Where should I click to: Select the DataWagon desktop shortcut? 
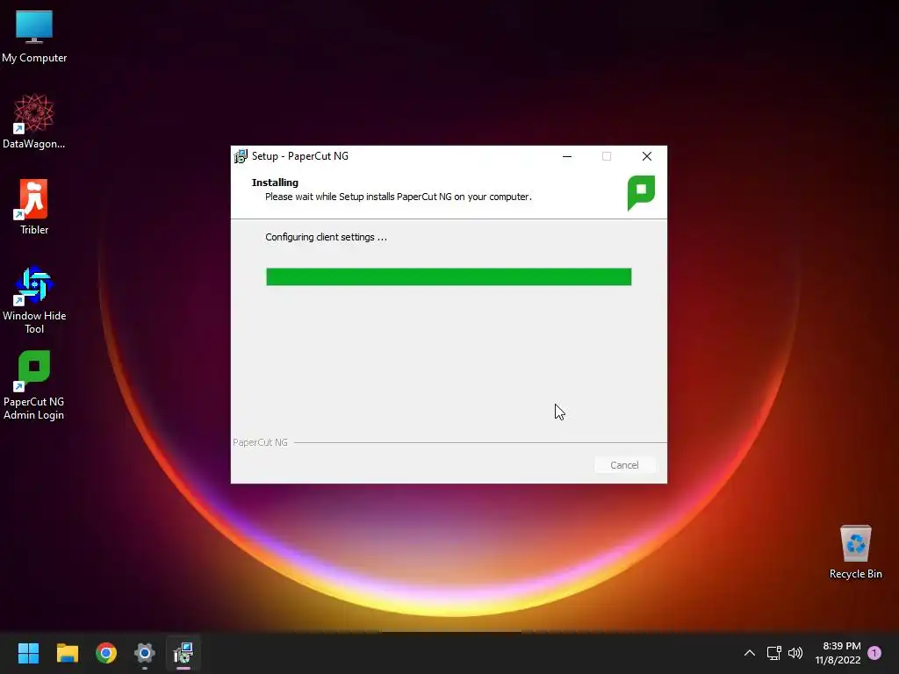click(x=34, y=121)
